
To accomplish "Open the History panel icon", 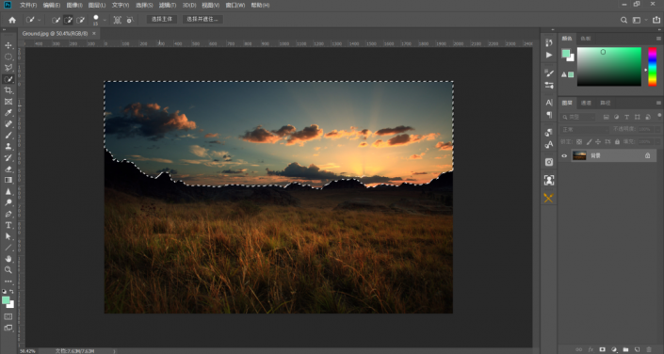I will click(549, 42).
